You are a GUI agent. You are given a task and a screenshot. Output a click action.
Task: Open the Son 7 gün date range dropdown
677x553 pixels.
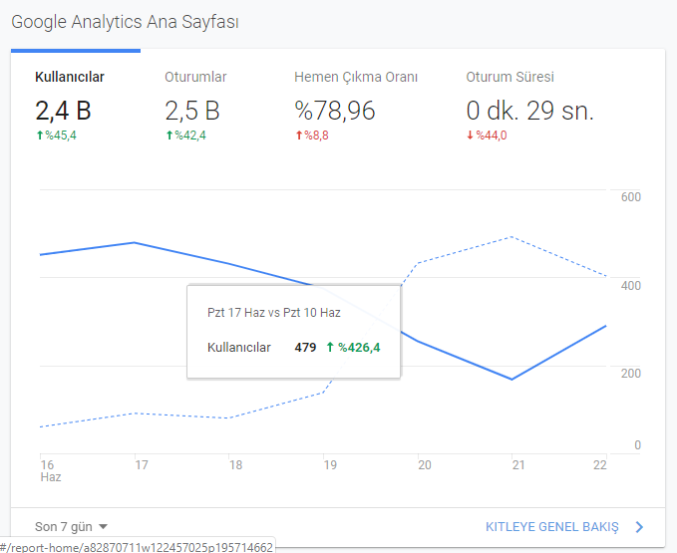pyautogui.click(x=71, y=527)
